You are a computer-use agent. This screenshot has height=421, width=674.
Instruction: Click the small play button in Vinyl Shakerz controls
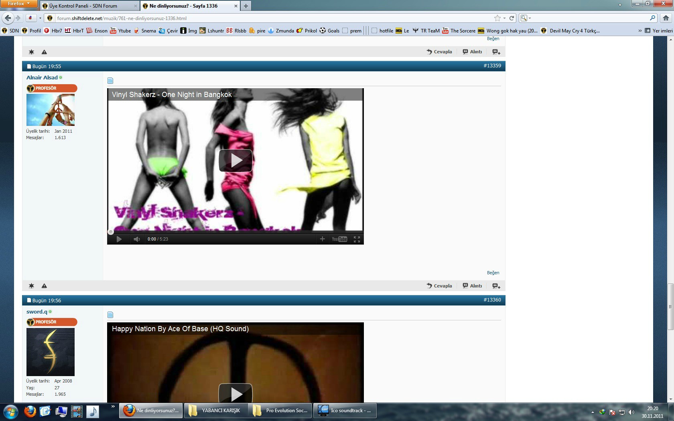pyautogui.click(x=119, y=239)
